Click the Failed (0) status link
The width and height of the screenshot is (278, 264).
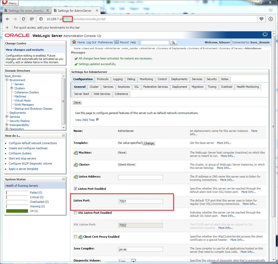[x=36, y=193]
